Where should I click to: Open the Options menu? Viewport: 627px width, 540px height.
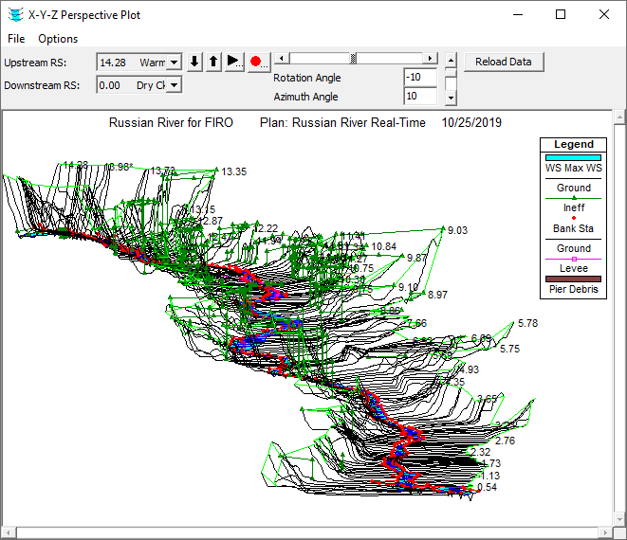coord(58,39)
